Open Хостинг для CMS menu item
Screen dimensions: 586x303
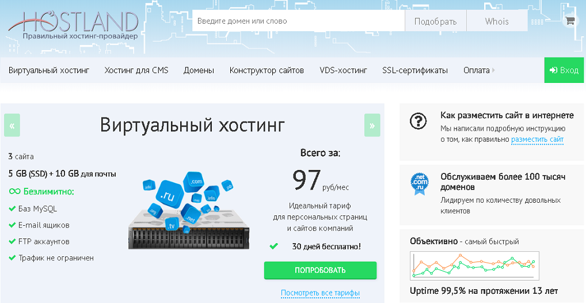(136, 70)
